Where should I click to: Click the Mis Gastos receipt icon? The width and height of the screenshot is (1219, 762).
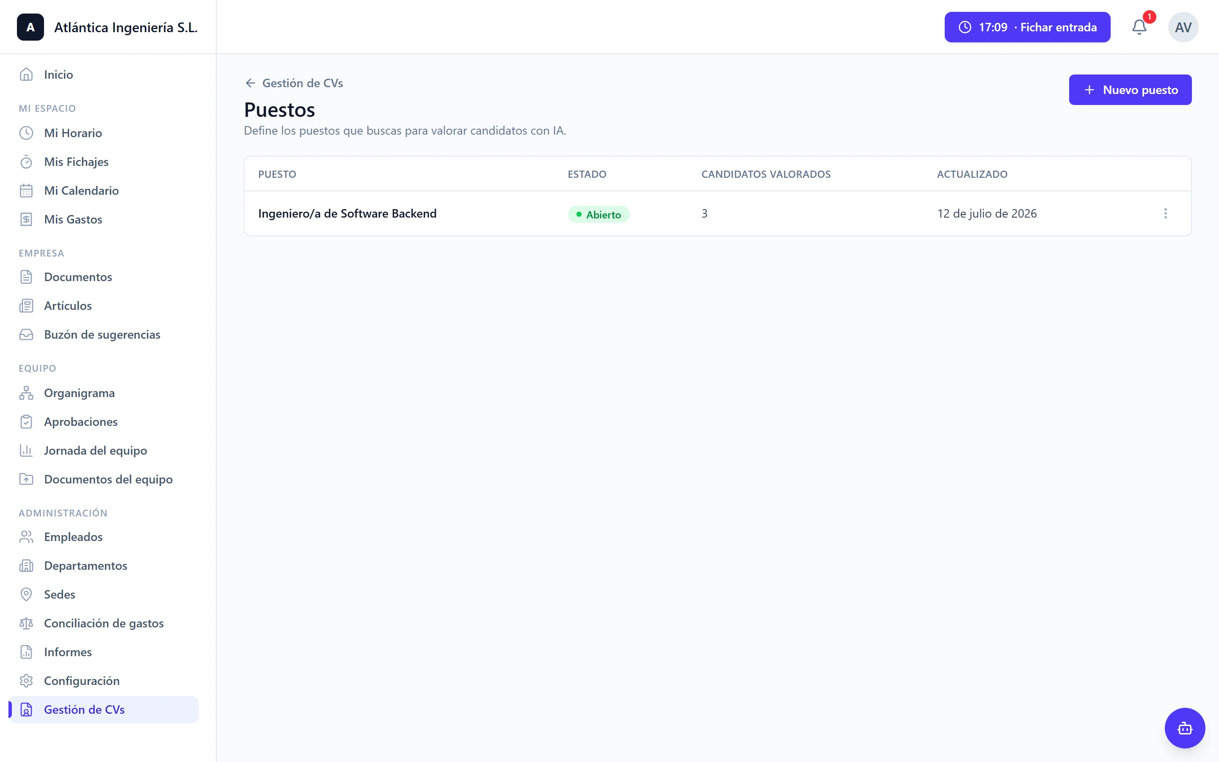[26, 219]
